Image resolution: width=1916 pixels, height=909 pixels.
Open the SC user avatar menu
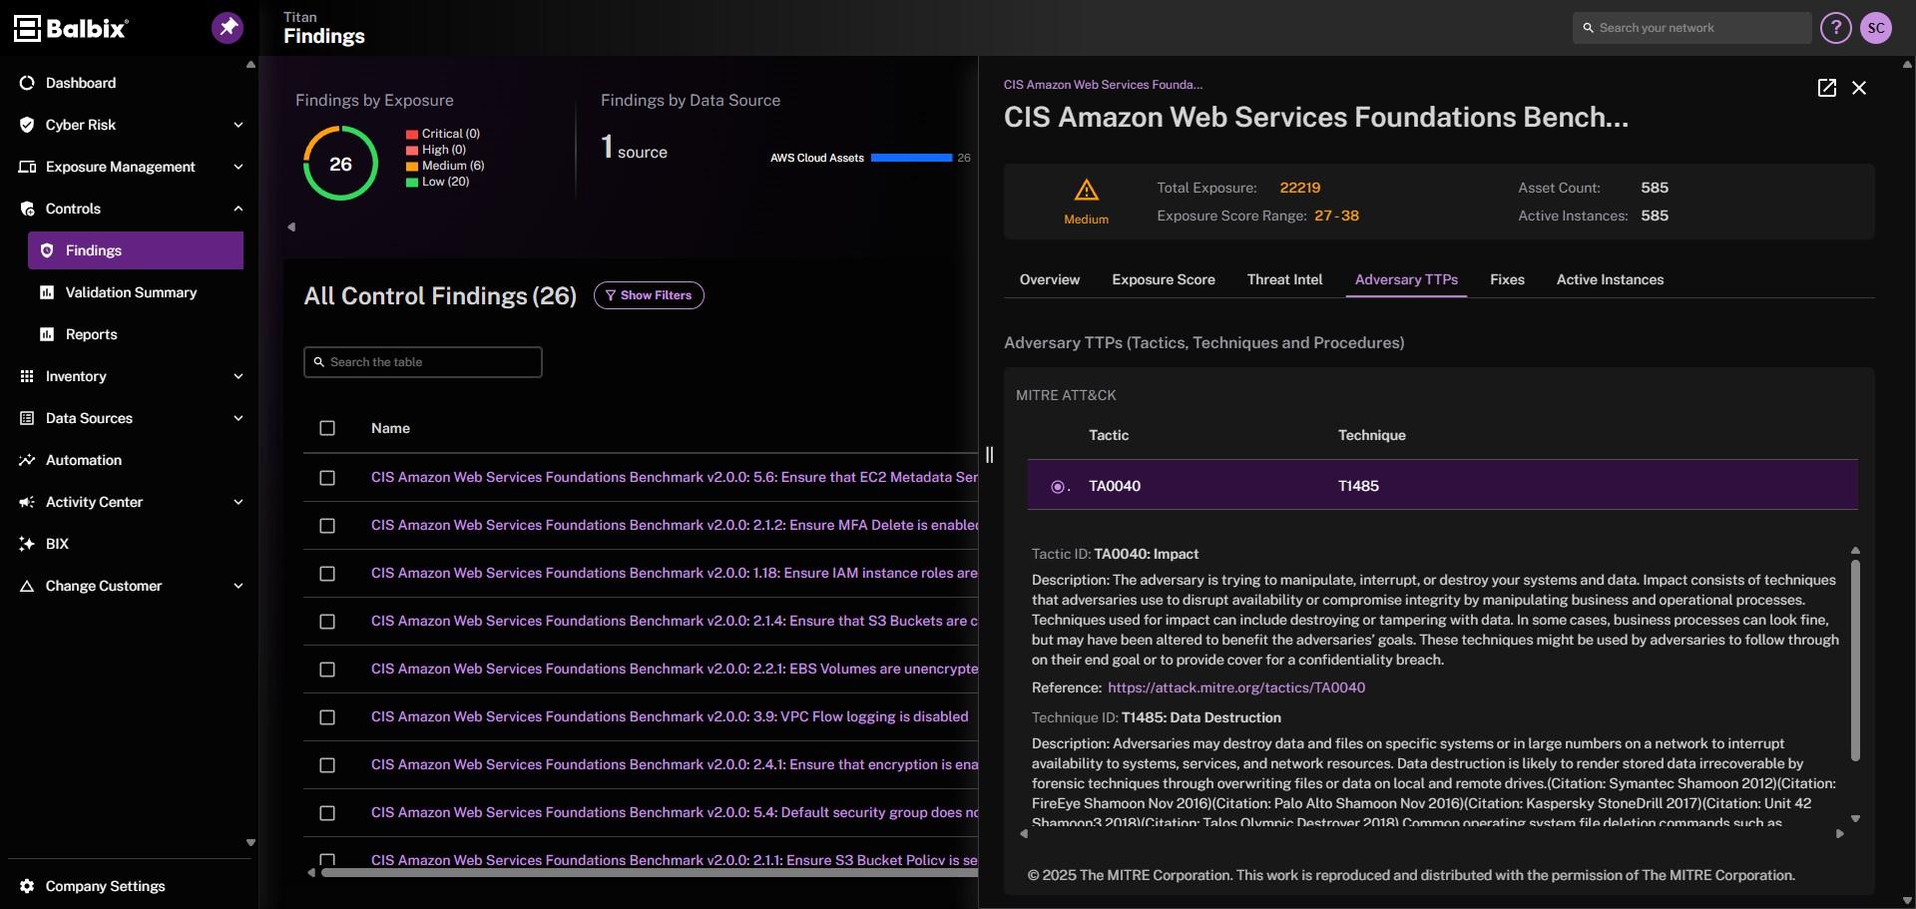point(1876,28)
